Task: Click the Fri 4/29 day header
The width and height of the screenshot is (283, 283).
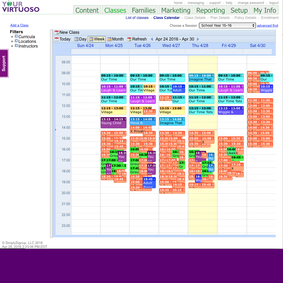Action: (229, 45)
